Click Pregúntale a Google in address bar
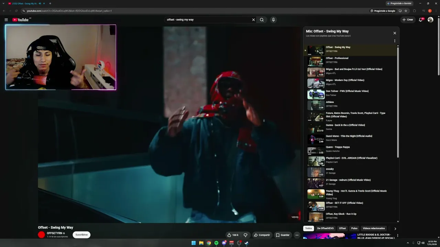 pos(383,11)
